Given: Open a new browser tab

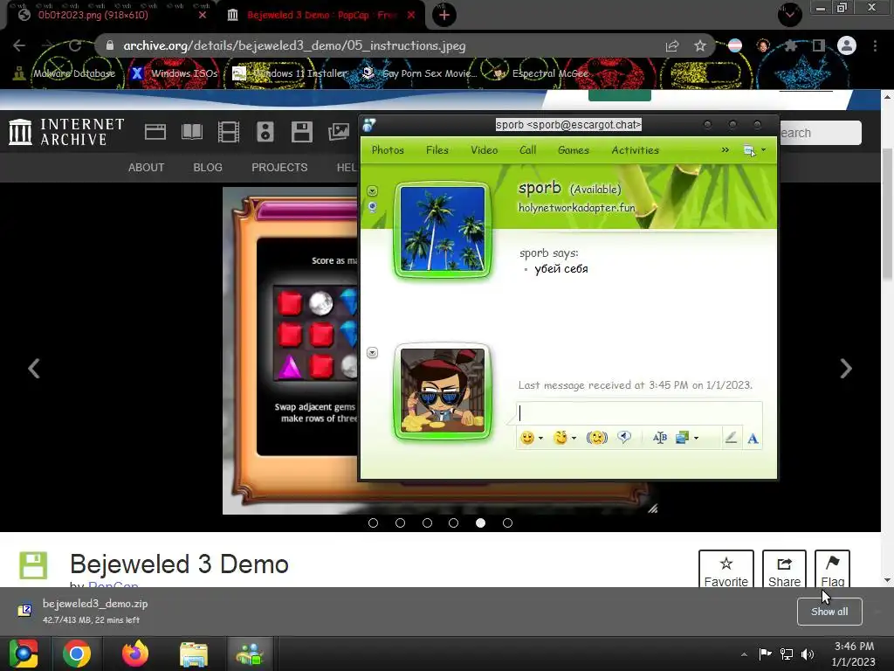Looking at the screenshot, I should [444, 15].
